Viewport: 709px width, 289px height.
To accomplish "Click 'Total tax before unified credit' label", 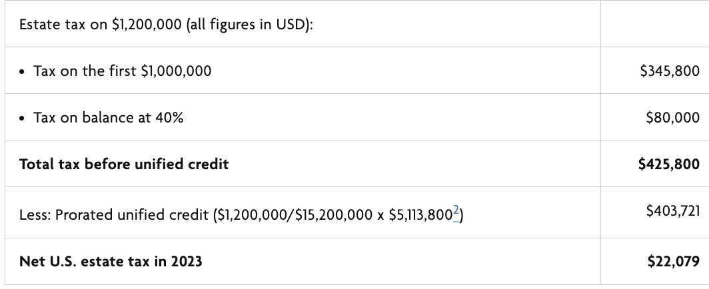I will (x=124, y=164).
